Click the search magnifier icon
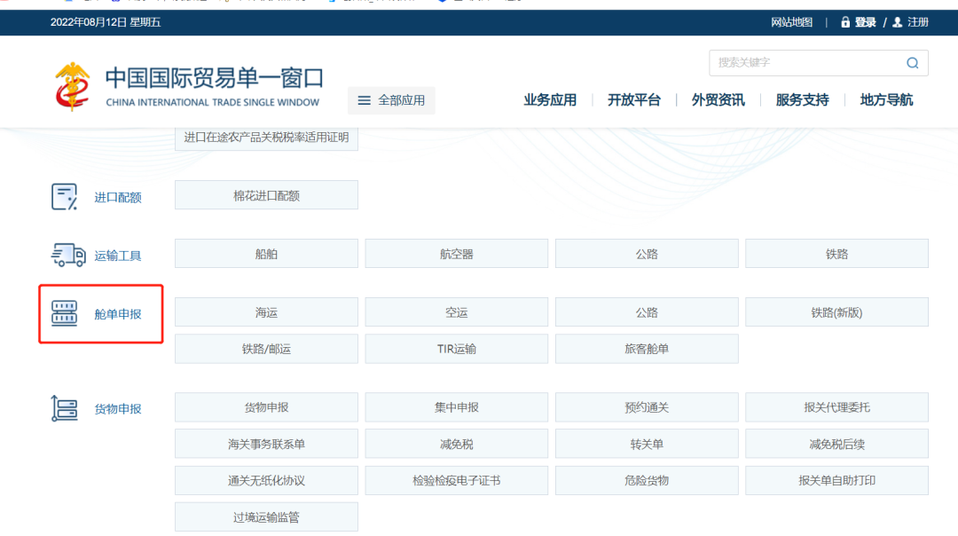The image size is (958, 536). [x=912, y=63]
